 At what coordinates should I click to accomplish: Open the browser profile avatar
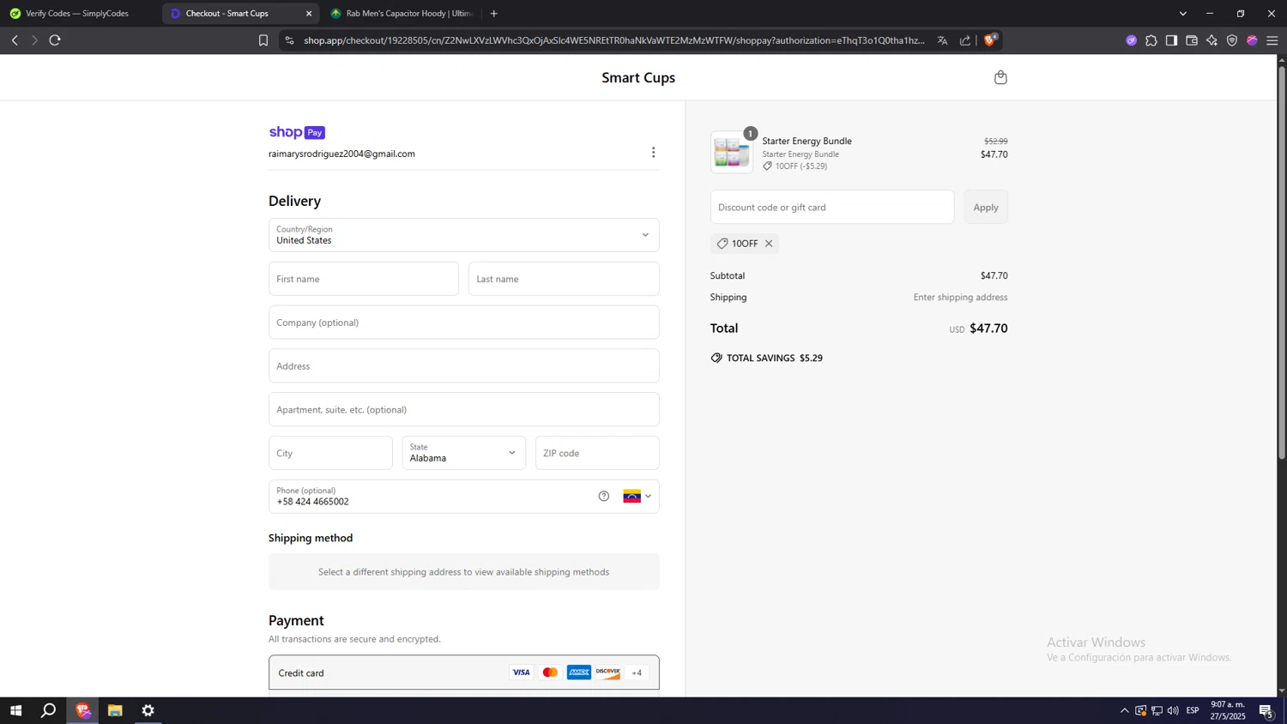click(x=1252, y=40)
